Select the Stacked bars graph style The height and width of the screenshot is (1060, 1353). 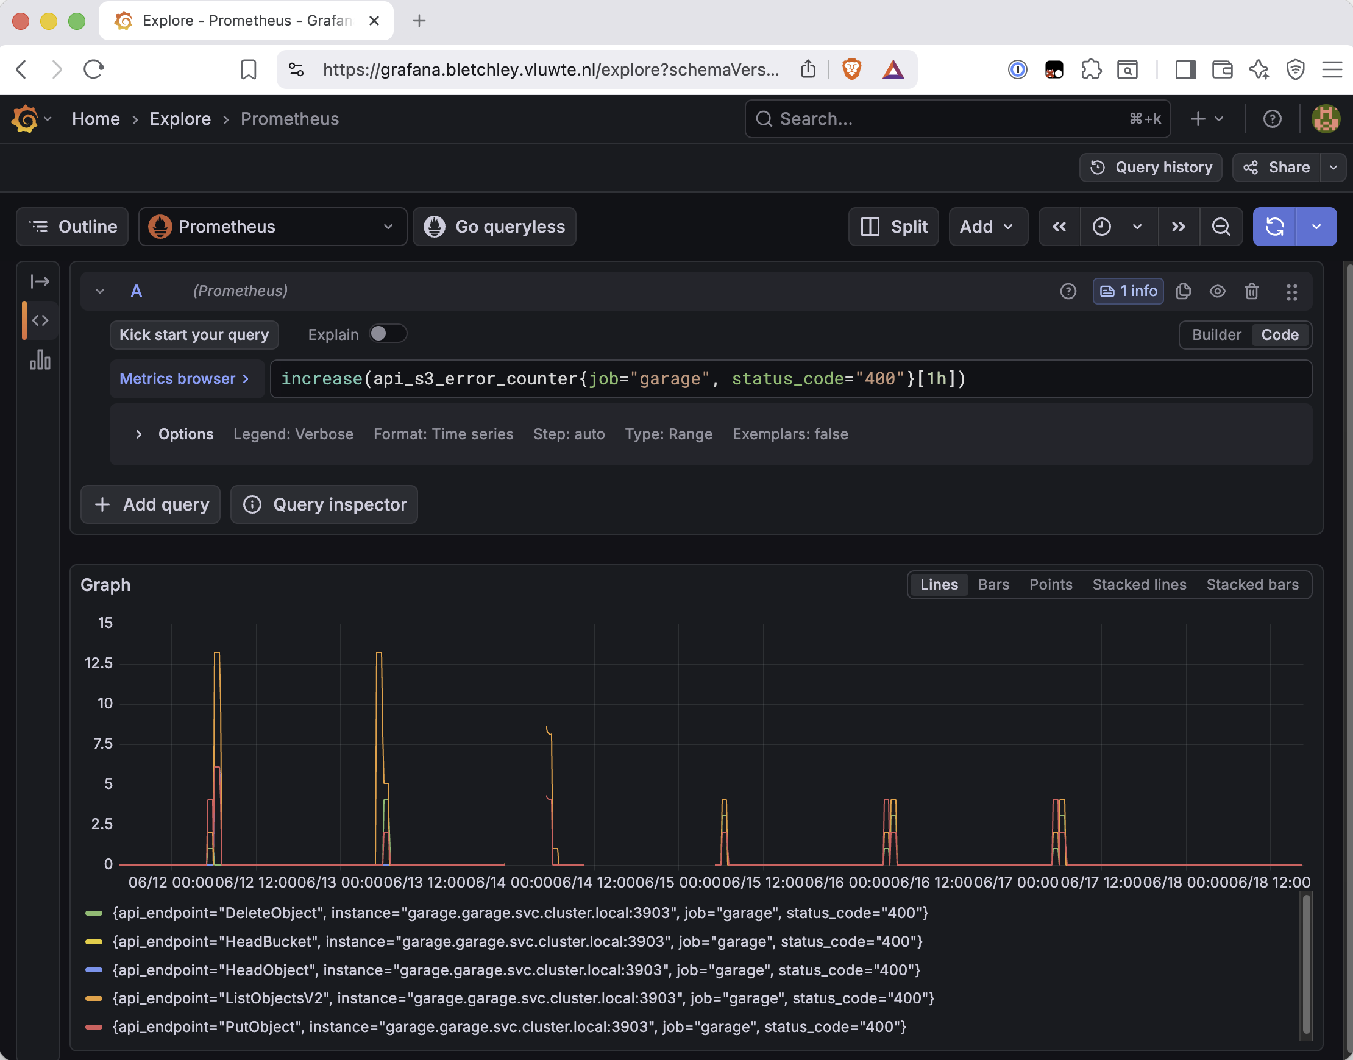click(1252, 585)
